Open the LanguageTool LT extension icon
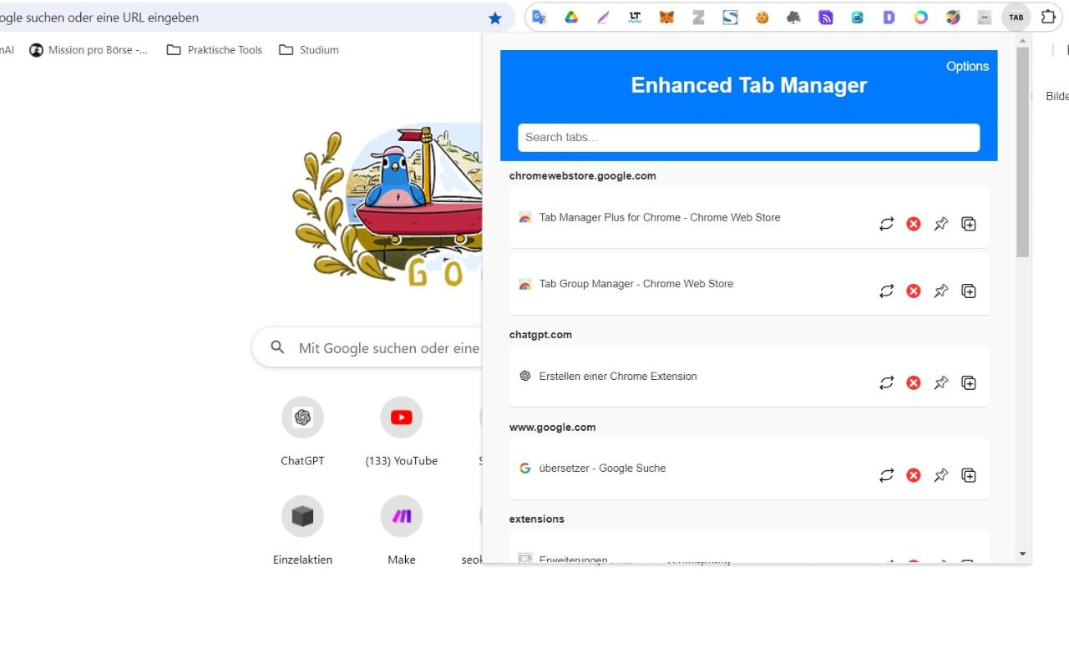 click(635, 17)
